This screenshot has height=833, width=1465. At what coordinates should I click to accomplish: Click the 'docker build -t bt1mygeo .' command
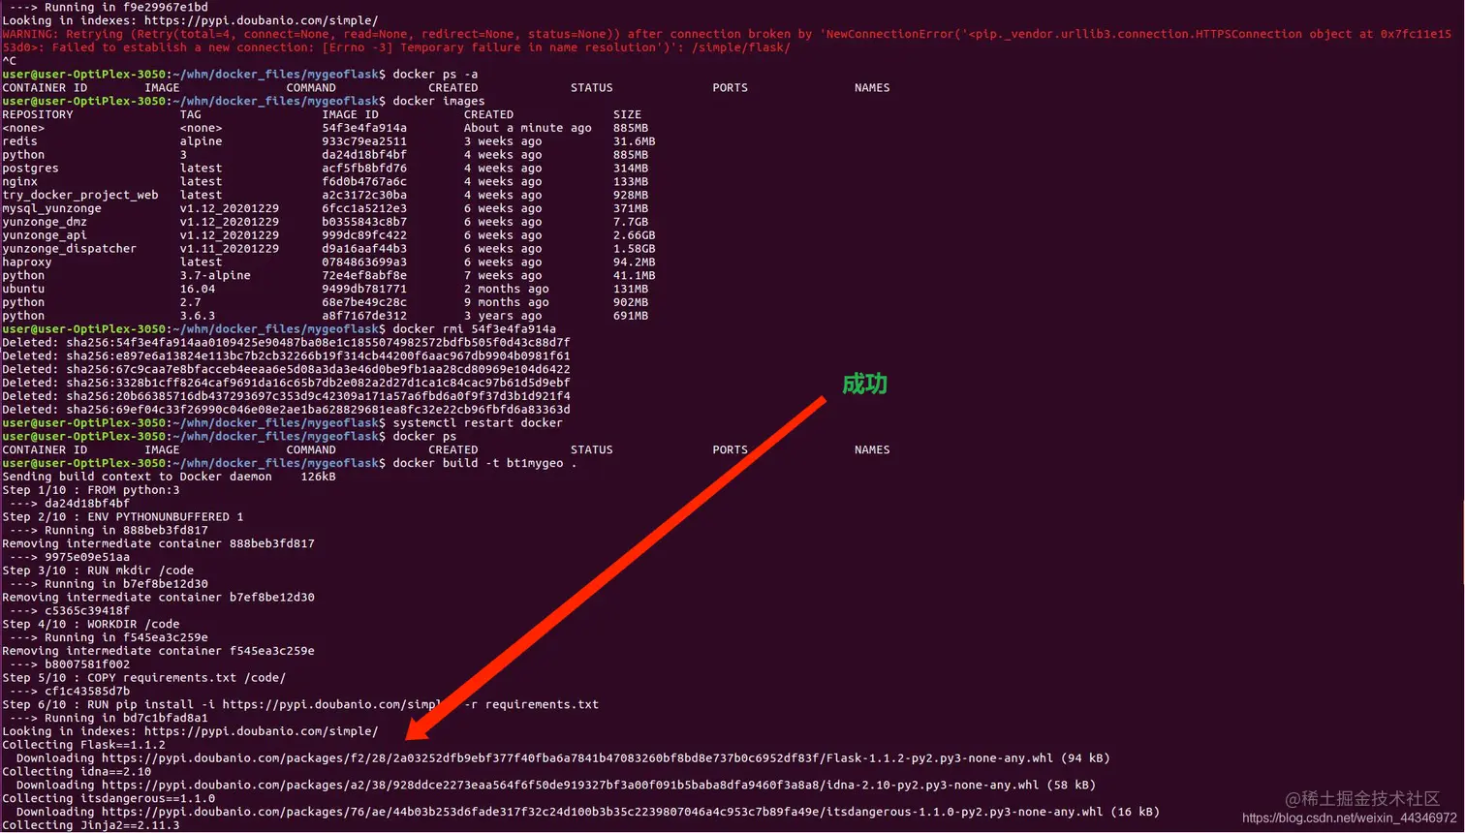[x=484, y=464]
